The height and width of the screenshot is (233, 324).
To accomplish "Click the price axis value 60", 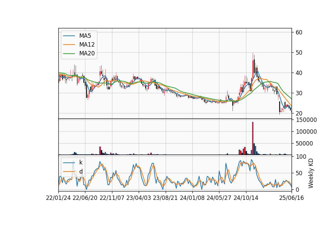I will click(299, 32).
